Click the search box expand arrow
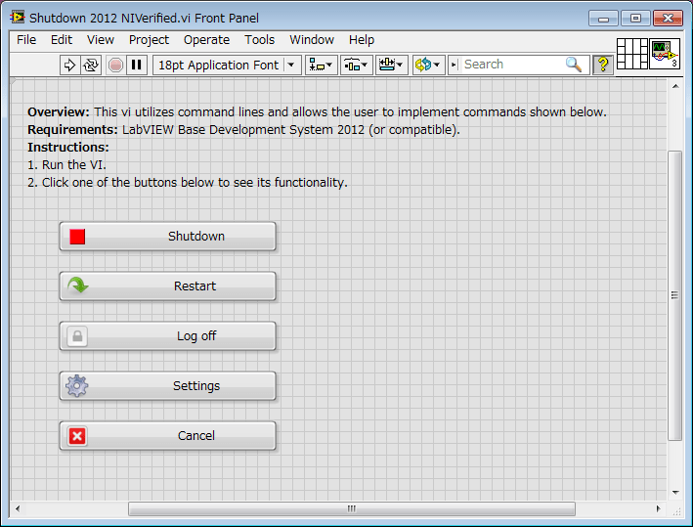Viewport: 693px width, 527px height. click(x=454, y=65)
